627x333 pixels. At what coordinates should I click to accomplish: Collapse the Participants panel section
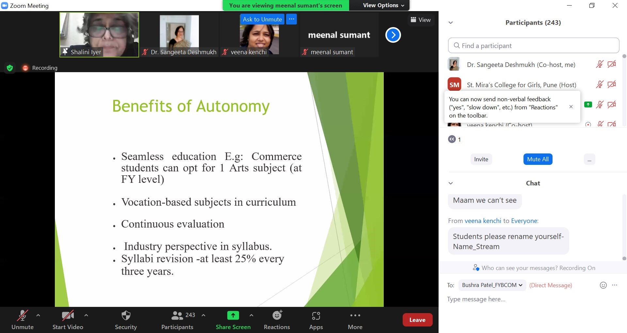(x=451, y=23)
